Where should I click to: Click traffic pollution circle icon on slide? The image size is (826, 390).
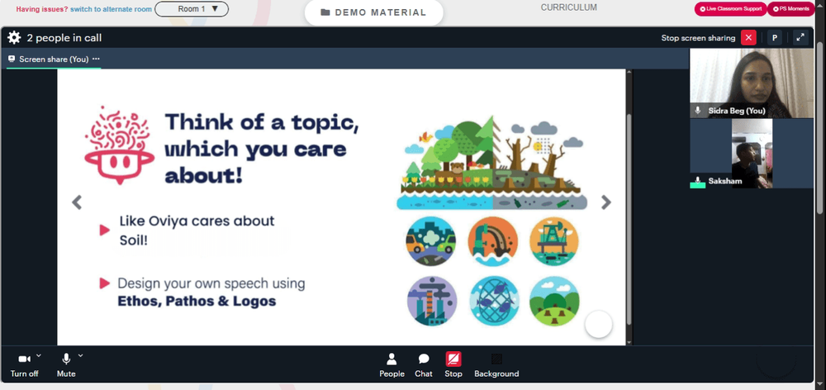click(431, 241)
